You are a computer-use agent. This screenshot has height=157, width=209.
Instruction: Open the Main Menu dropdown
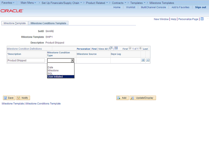[x=28, y=3]
